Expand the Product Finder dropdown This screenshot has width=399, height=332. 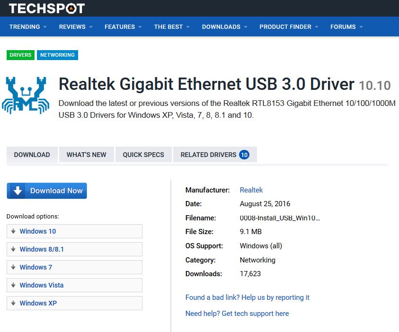pos(289,27)
